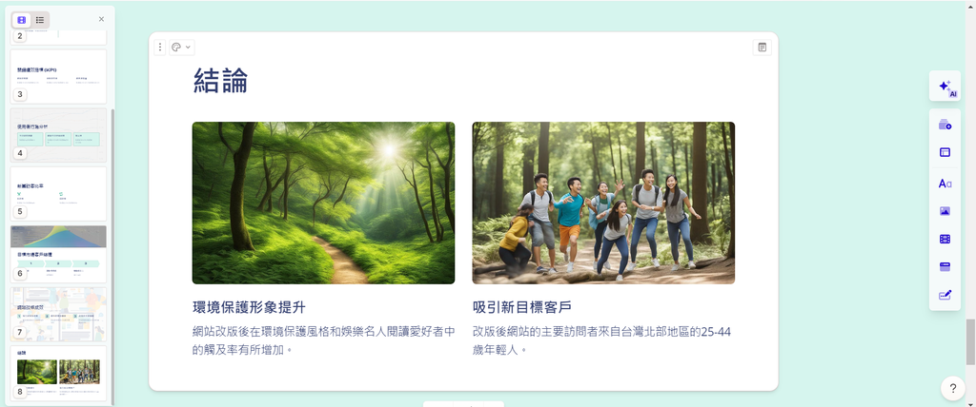
Task: Click the page vertical scrollbar thumb
Action: [x=970, y=341]
